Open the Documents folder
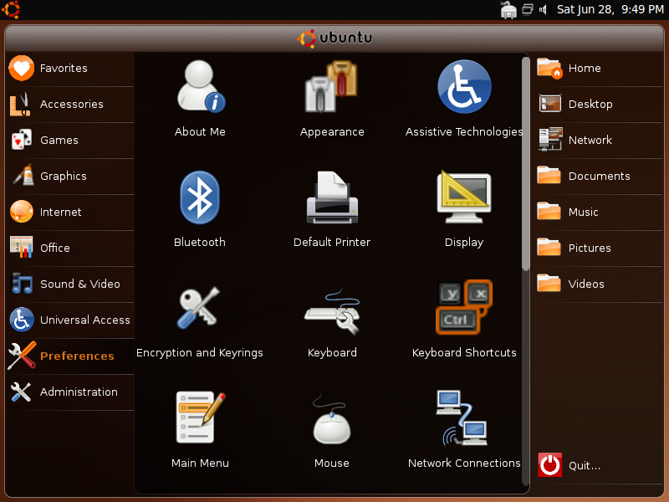Screen dimensions: 669x502 (x=598, y=177)
